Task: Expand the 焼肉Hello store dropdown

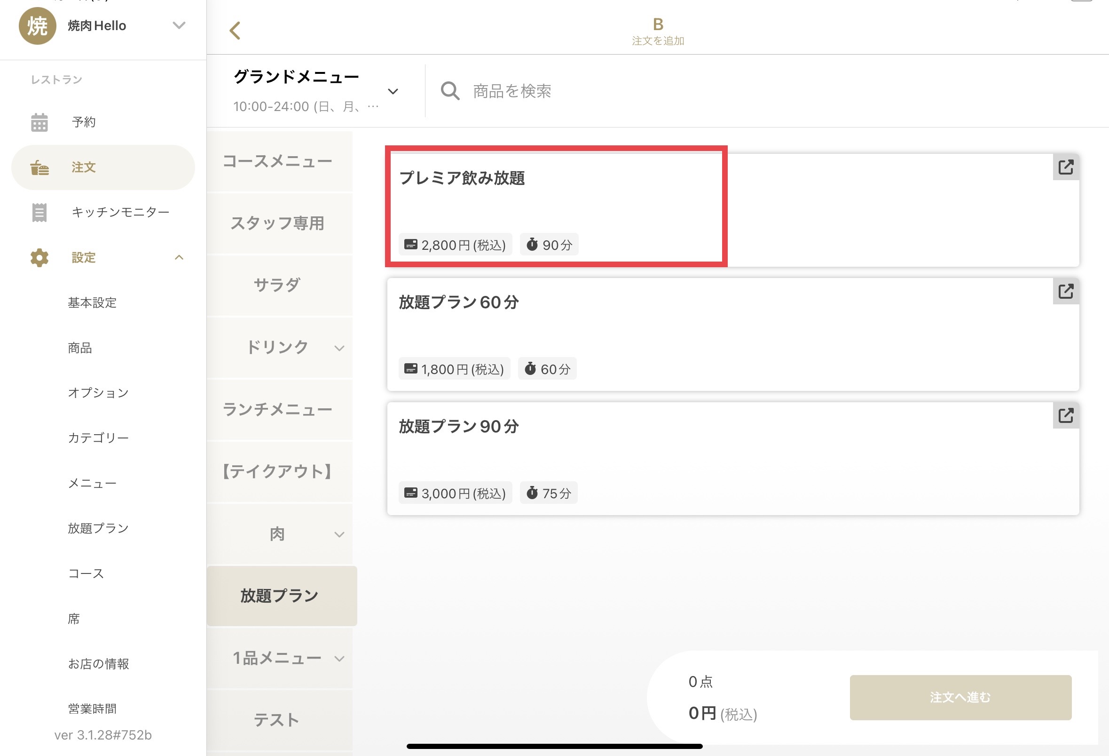Action: 179,25
